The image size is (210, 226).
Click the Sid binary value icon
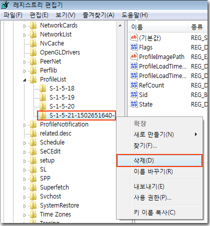tap(134, 95)
